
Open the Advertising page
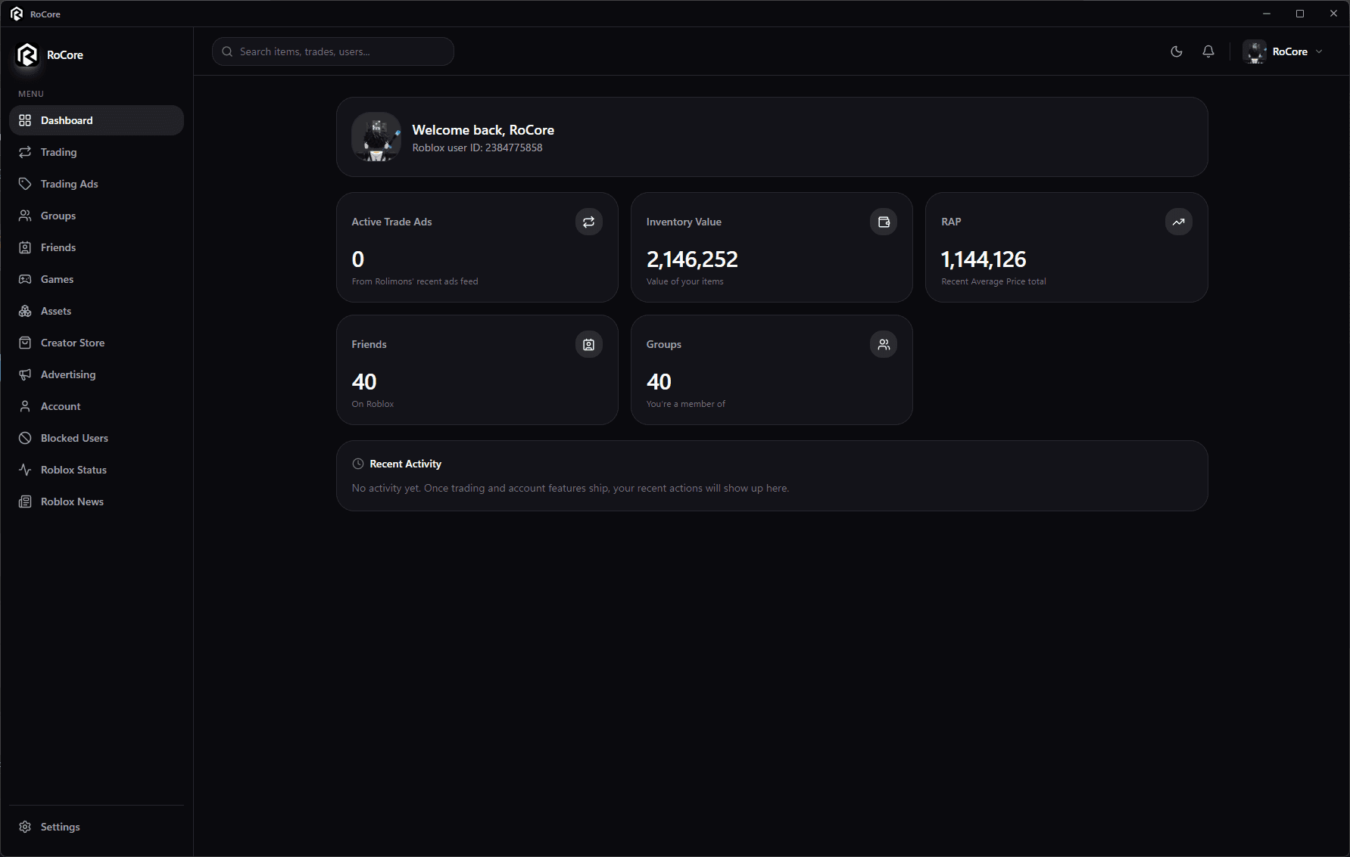pyautogui.click(x=96, y=374)
